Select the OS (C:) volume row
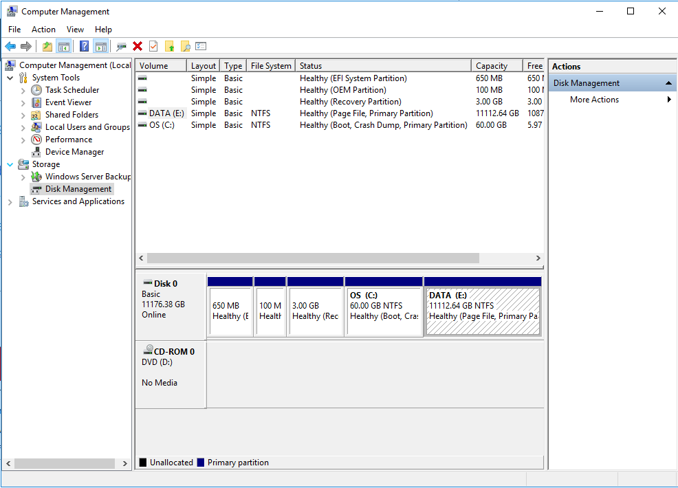 coord(340,125)
